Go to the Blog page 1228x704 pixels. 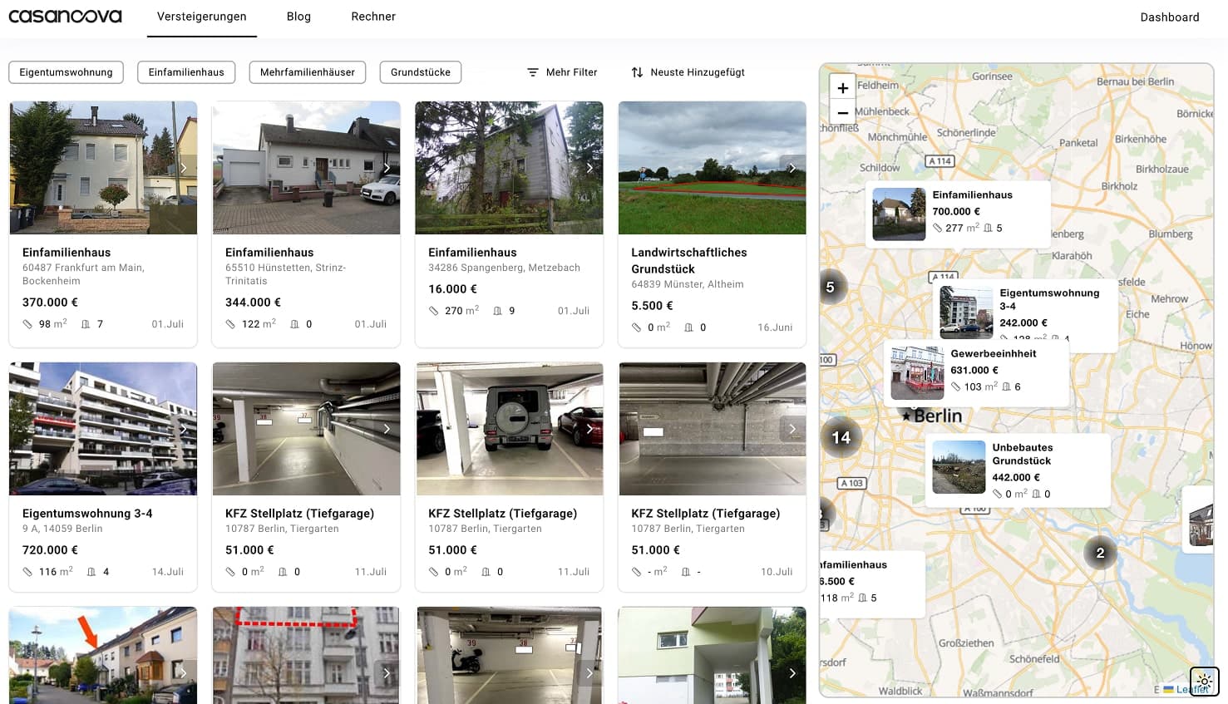[x=298, y=17]
